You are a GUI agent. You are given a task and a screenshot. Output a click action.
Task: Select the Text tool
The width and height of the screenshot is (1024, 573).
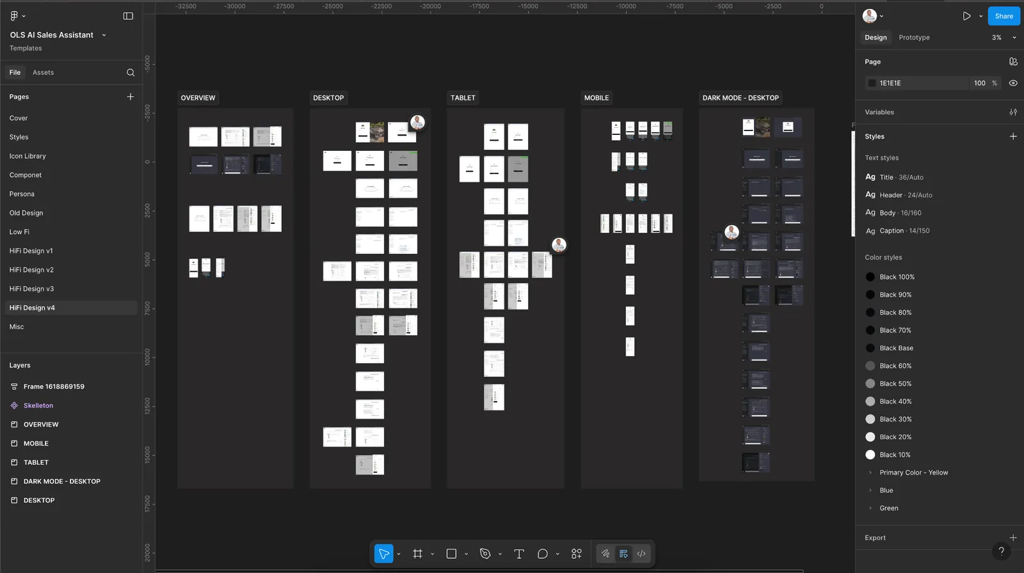click(519, 554)
